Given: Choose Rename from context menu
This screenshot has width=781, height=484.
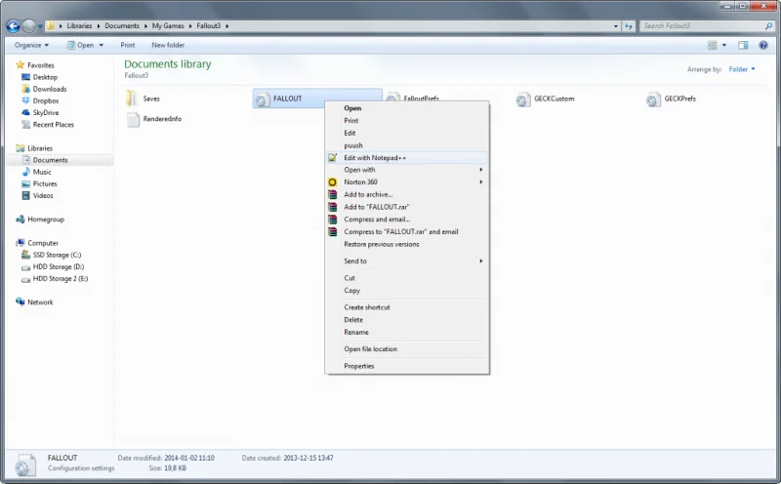Looking at the screenshot, I should tap(406, 333).
